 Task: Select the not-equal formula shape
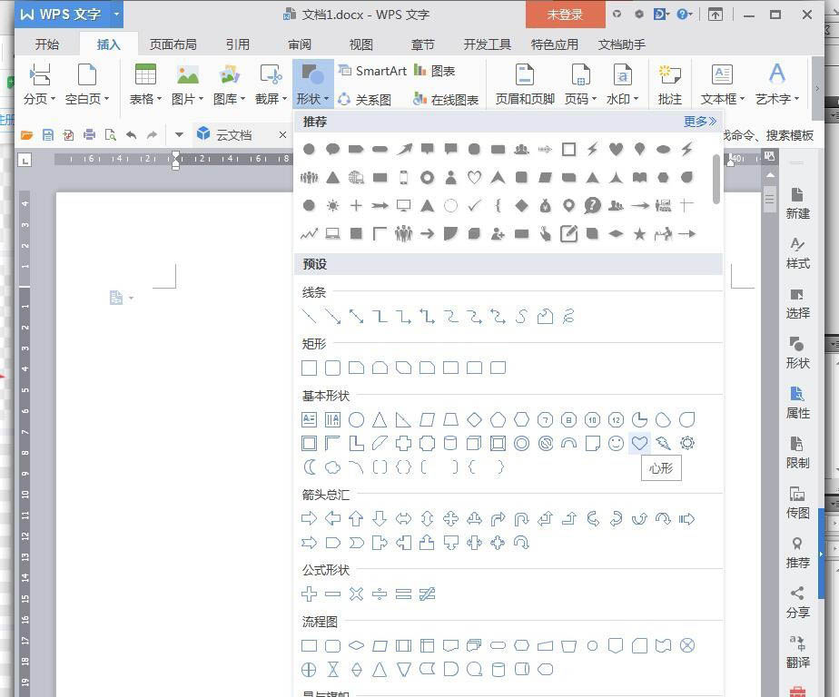(x=427, y=594)
